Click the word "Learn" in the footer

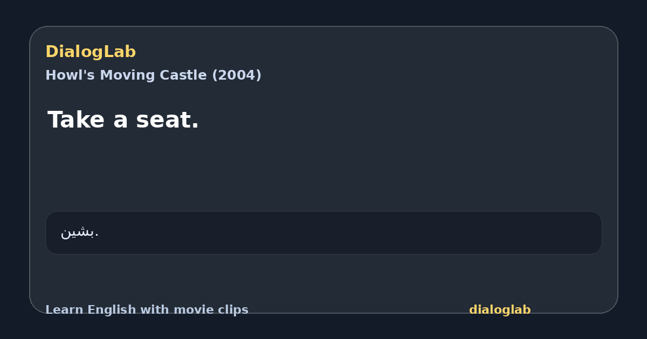click(x=60, y=310)
